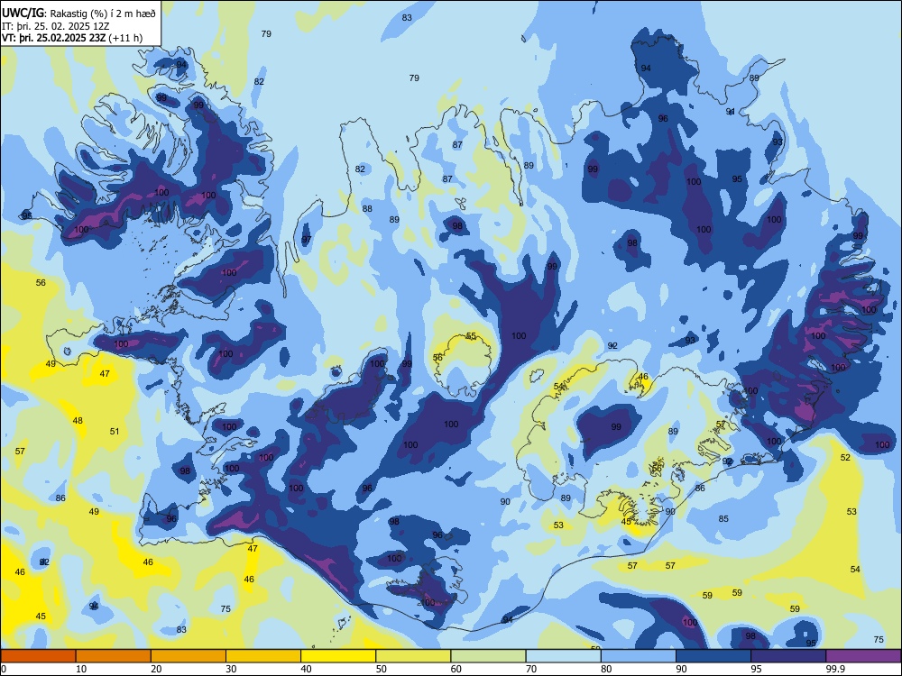The height and width of the screenshot is (676, 902).
Task: Select the light blue 80–90 legend swatch
Action: point(639,656)
